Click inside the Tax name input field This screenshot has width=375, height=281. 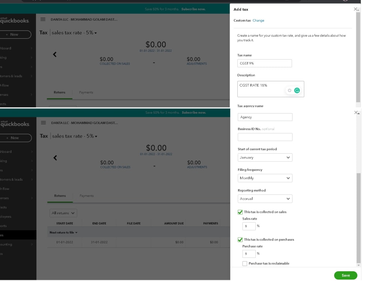(x=265, y=63)
